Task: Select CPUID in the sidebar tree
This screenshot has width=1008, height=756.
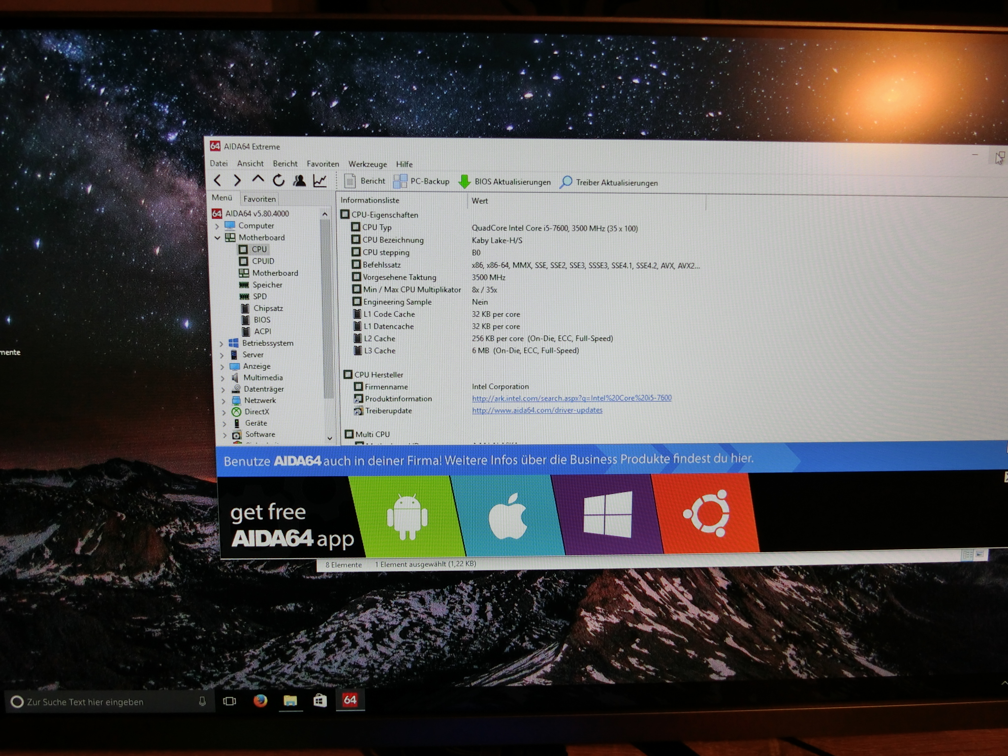Action: (263, 261)
